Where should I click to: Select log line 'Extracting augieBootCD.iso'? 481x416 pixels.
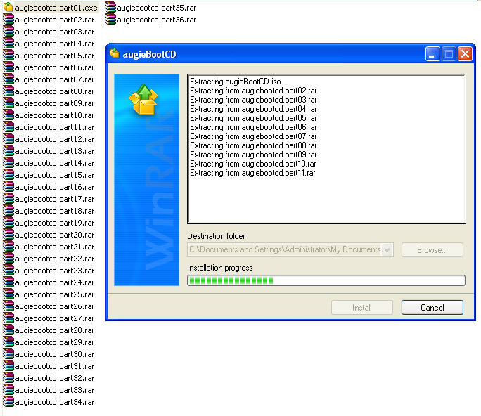[x=236, y=82]
